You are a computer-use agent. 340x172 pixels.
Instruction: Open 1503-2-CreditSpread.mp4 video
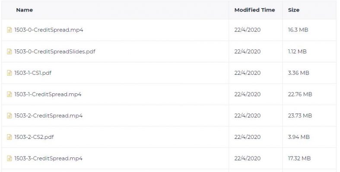[48, 116]
